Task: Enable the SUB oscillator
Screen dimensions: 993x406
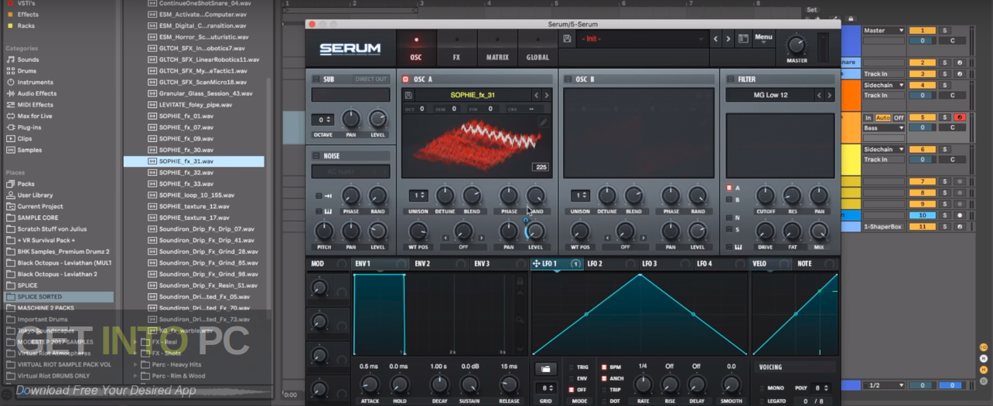Action: [x=316, y=79]
